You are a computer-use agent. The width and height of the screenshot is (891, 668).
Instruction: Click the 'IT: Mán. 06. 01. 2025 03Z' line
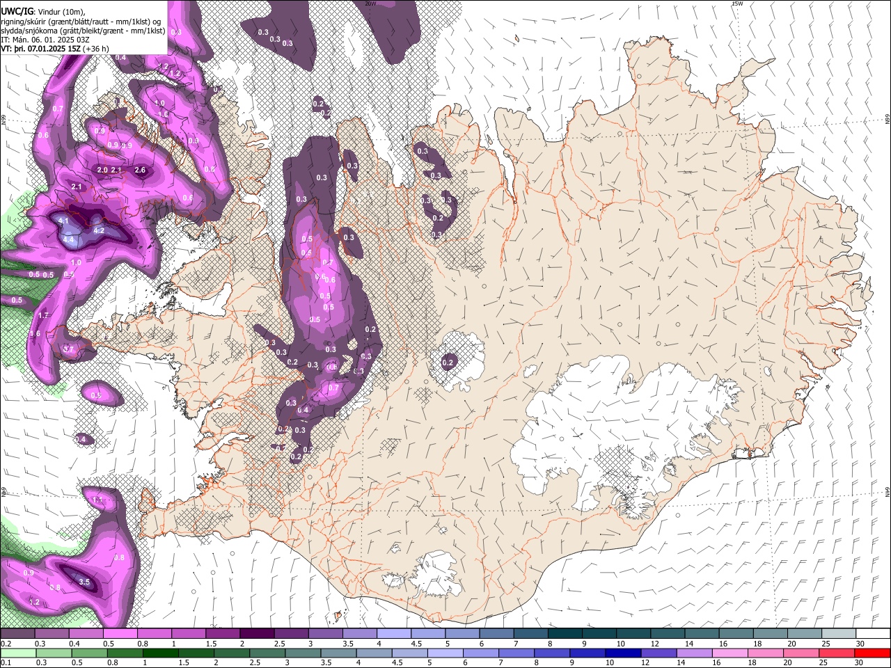(45, 40)
